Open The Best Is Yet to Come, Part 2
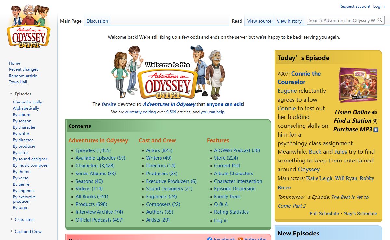 [x=323, y=201]
